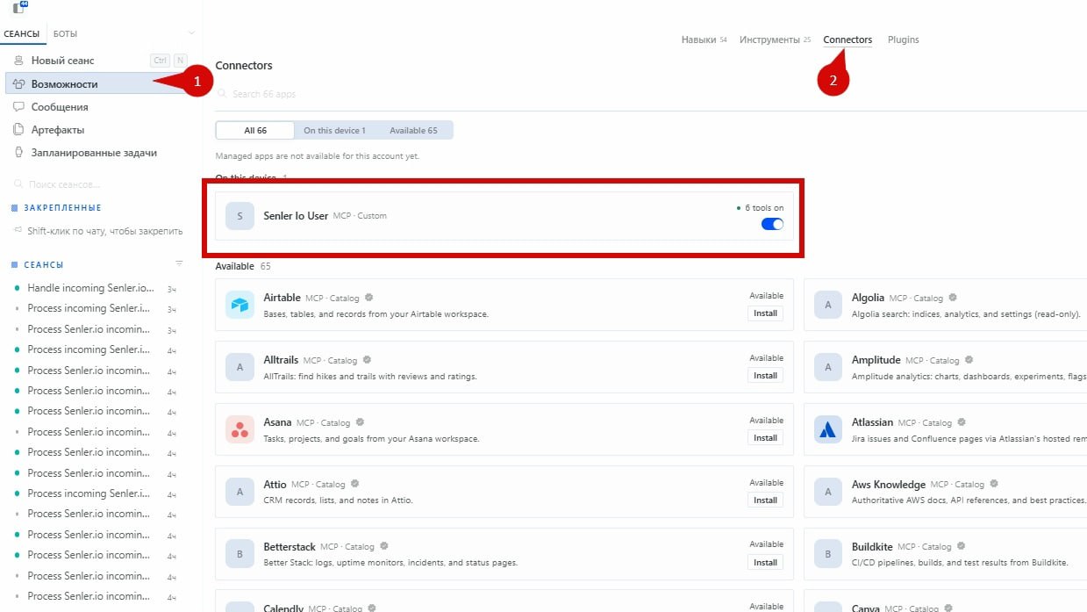1087x612 pixels.
Task: Click the Возможности sidebar icon
Action: click(18, 84)
